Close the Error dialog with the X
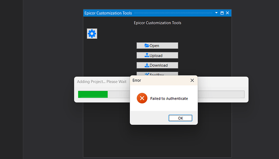This screenshot has width=279, height=159. tap(192, 80)
